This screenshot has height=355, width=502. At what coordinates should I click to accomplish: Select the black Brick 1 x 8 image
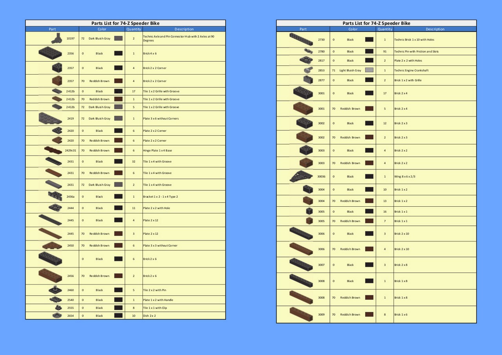[x=301, y=281]
